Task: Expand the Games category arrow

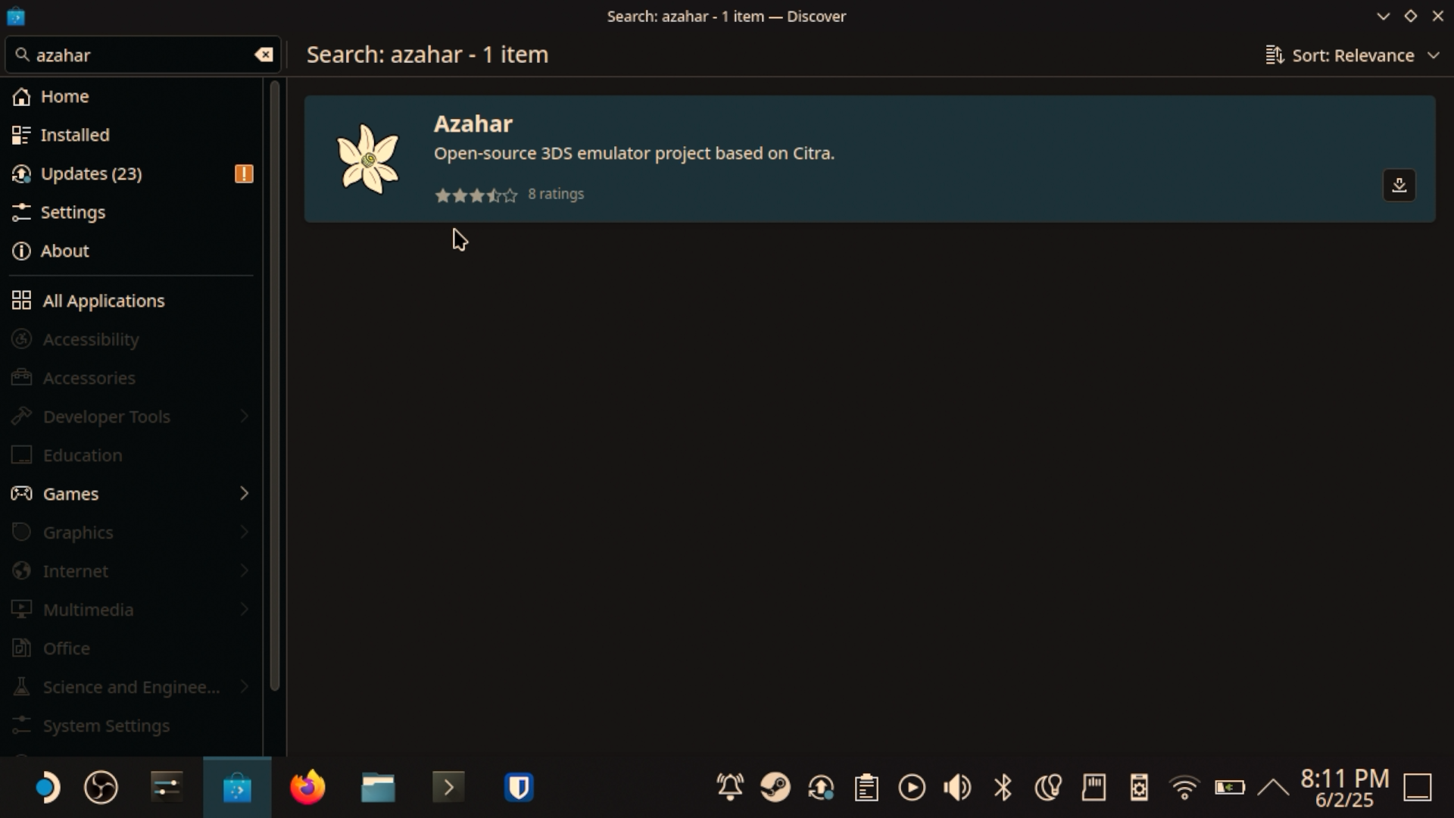Action: point(244,494)
